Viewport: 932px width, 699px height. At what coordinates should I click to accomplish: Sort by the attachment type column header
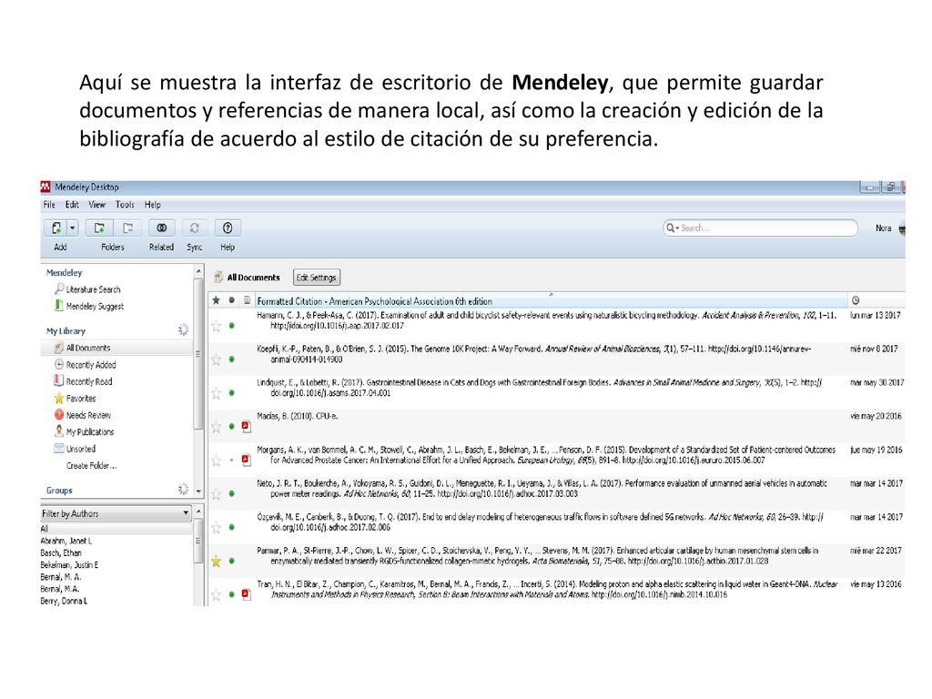(x=247, y=300)
